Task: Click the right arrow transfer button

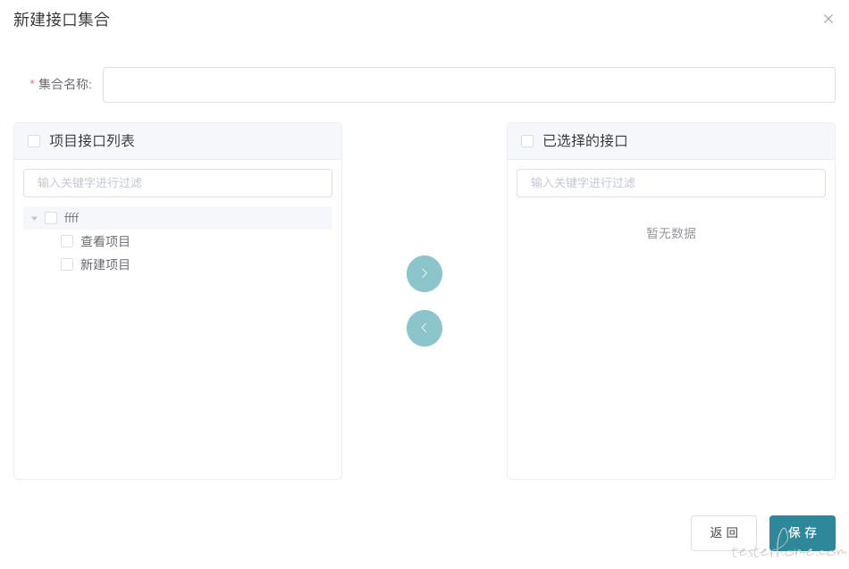Action: tap(424, 273)
